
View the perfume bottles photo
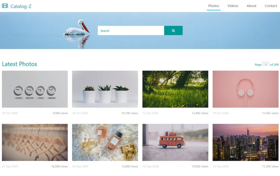tap(105, 142)
